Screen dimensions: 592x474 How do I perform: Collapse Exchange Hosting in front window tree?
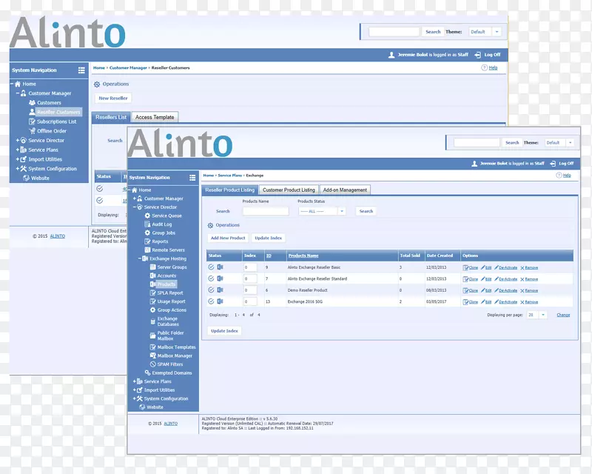pos(140,259)
